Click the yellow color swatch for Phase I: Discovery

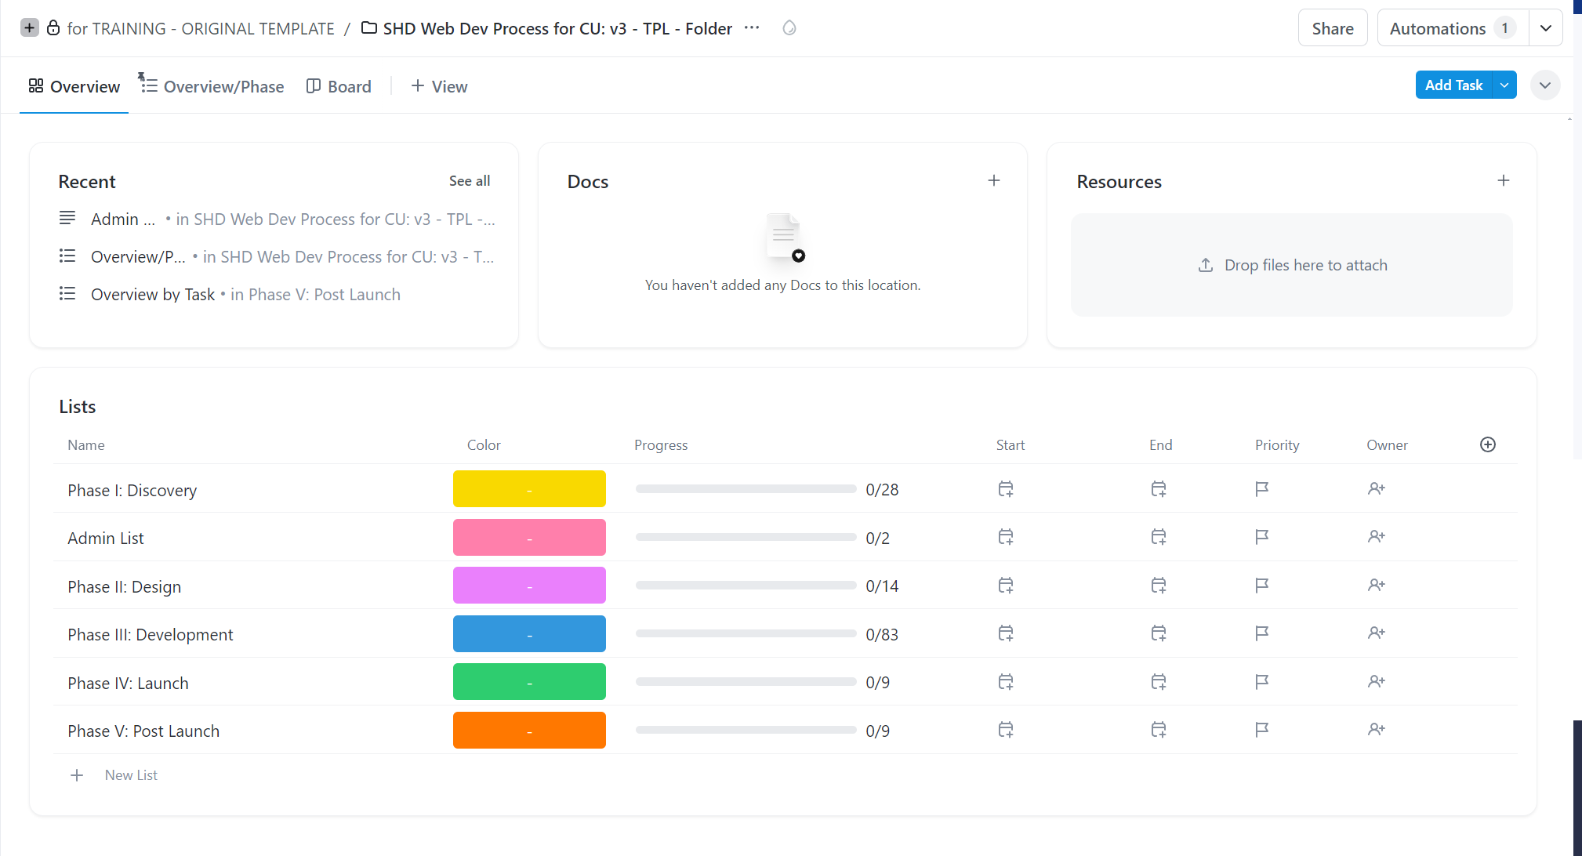pos(528,488)
